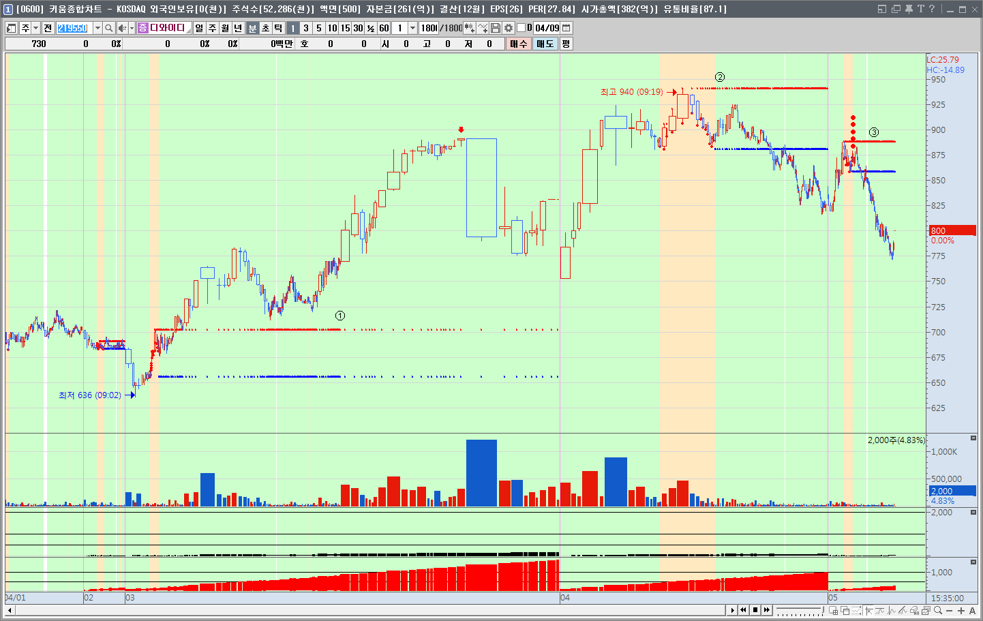The image size is (983, 621).
Task: Expand the stock code dropdown arrow
Action: [x=97, y=28]
